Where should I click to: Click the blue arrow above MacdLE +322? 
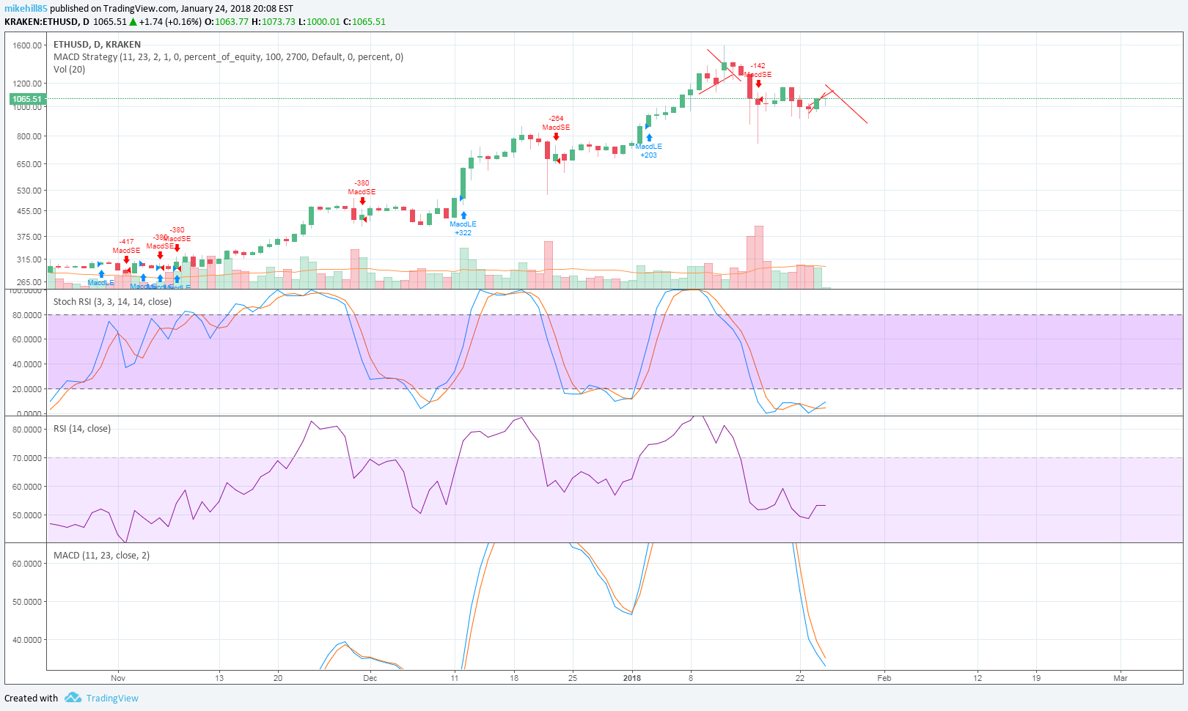tap(463, 215)
